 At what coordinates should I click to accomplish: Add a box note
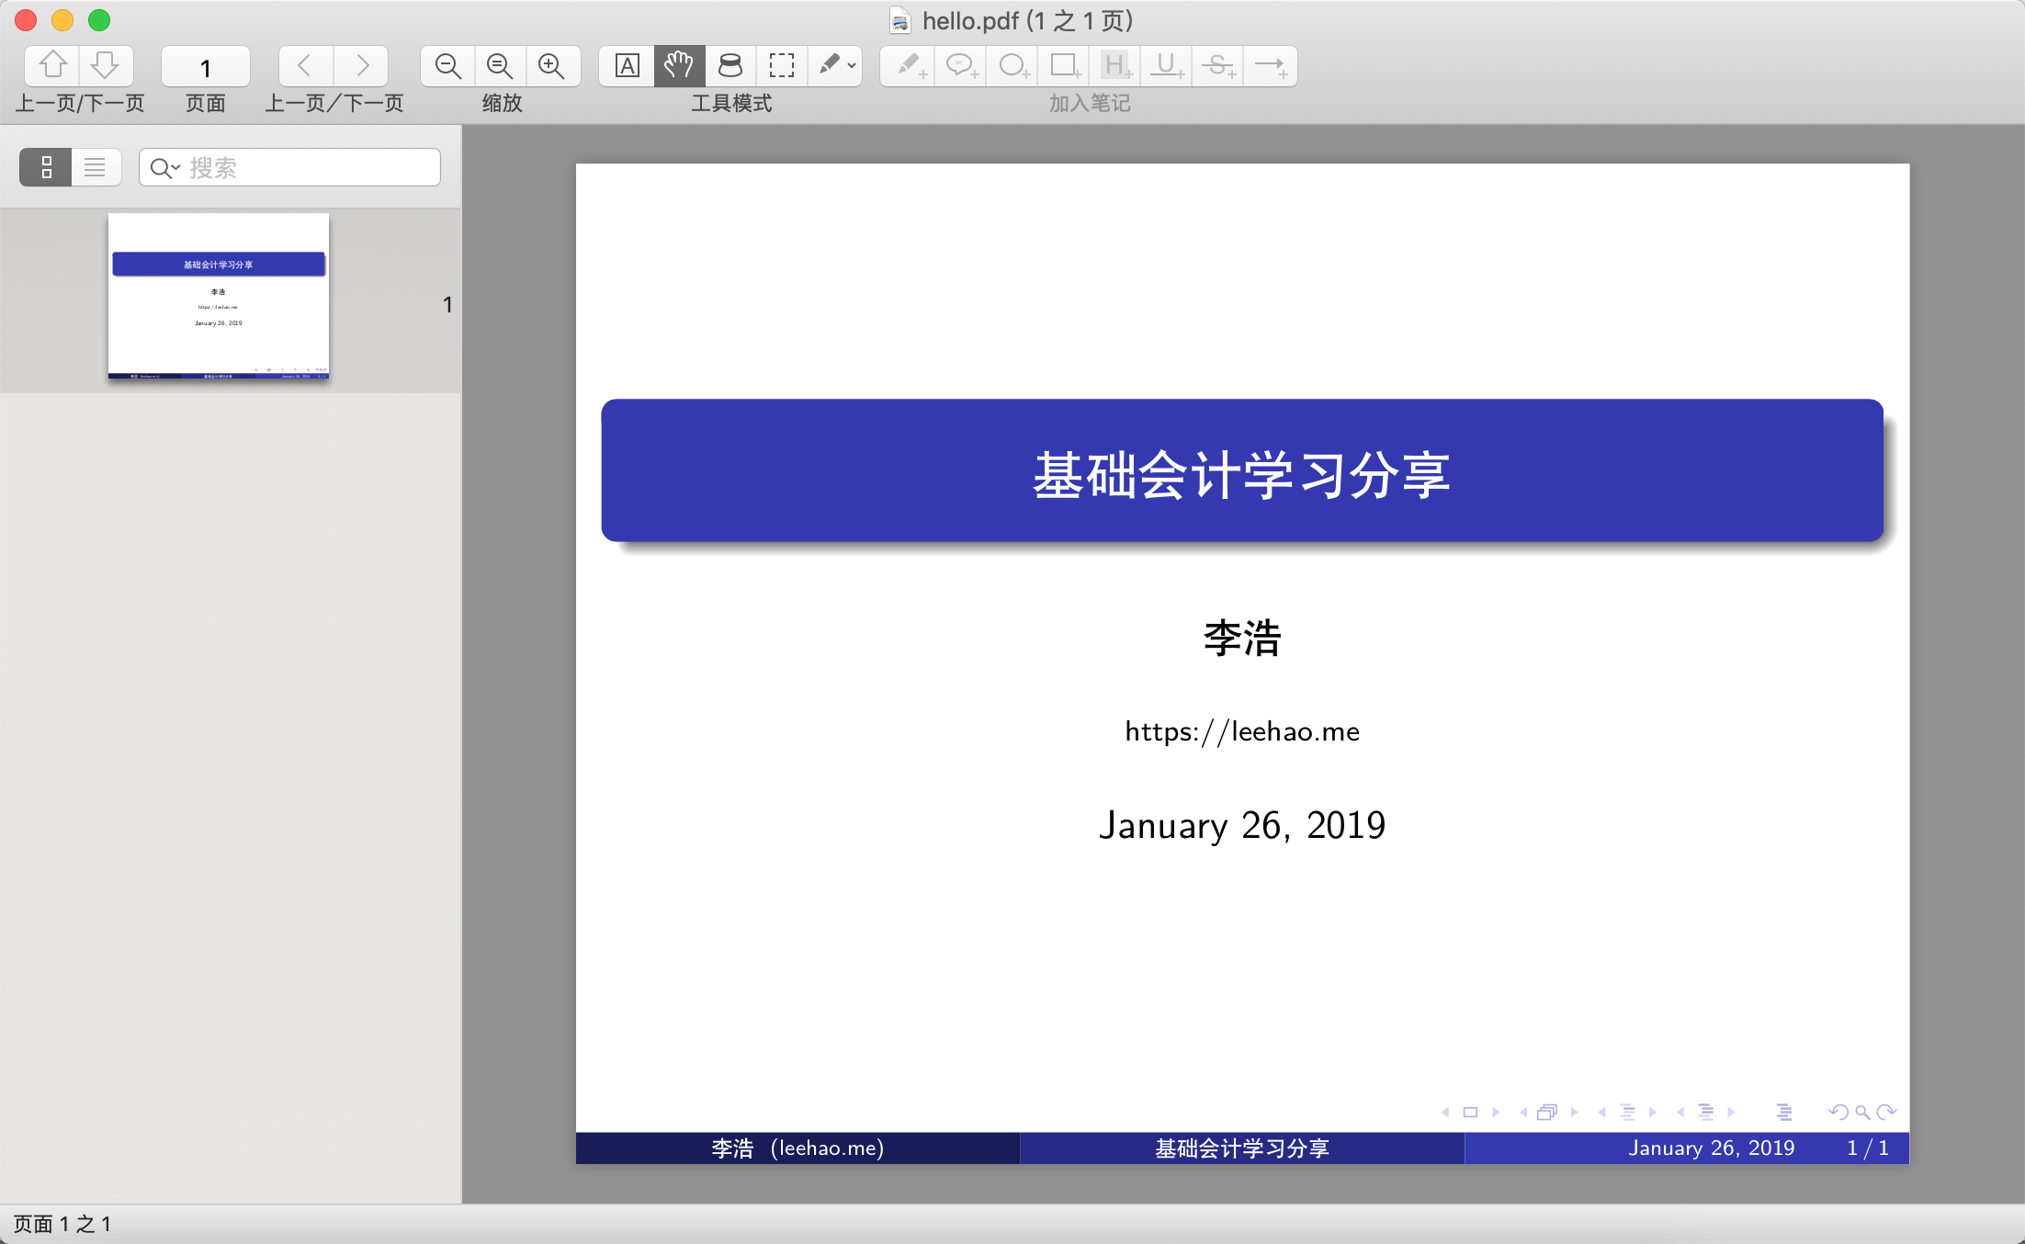click(1064, 65)
